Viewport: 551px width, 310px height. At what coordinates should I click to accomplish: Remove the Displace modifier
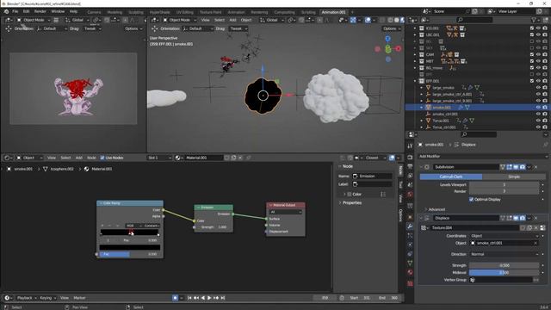point(536,218)
